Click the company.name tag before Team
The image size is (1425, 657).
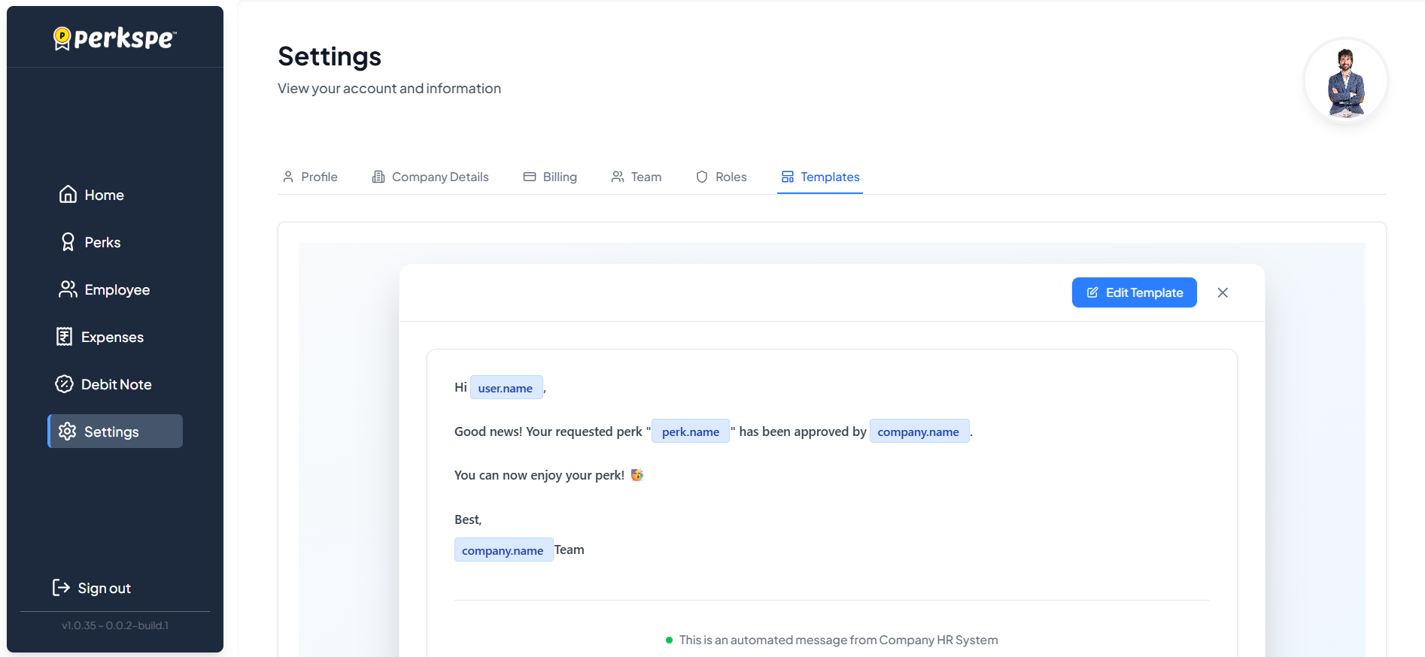coord(503,550)
